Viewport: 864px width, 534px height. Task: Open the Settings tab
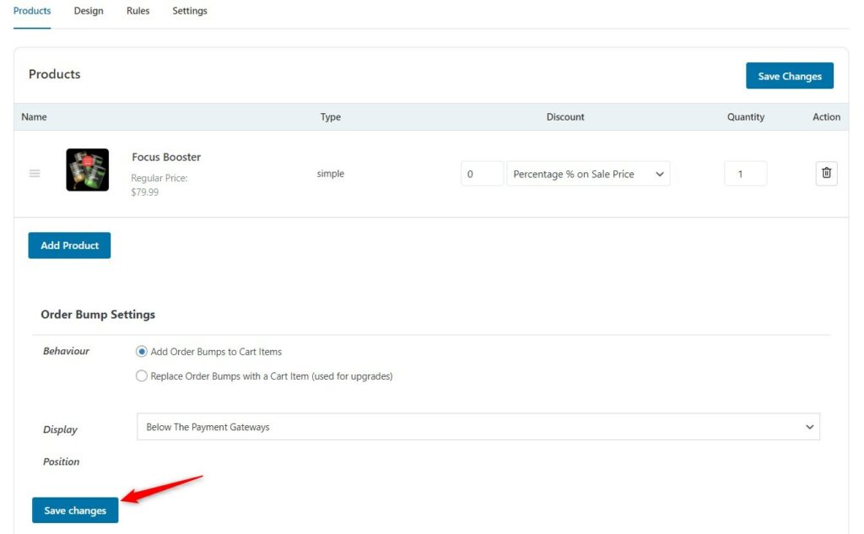[x=190, y=11]
